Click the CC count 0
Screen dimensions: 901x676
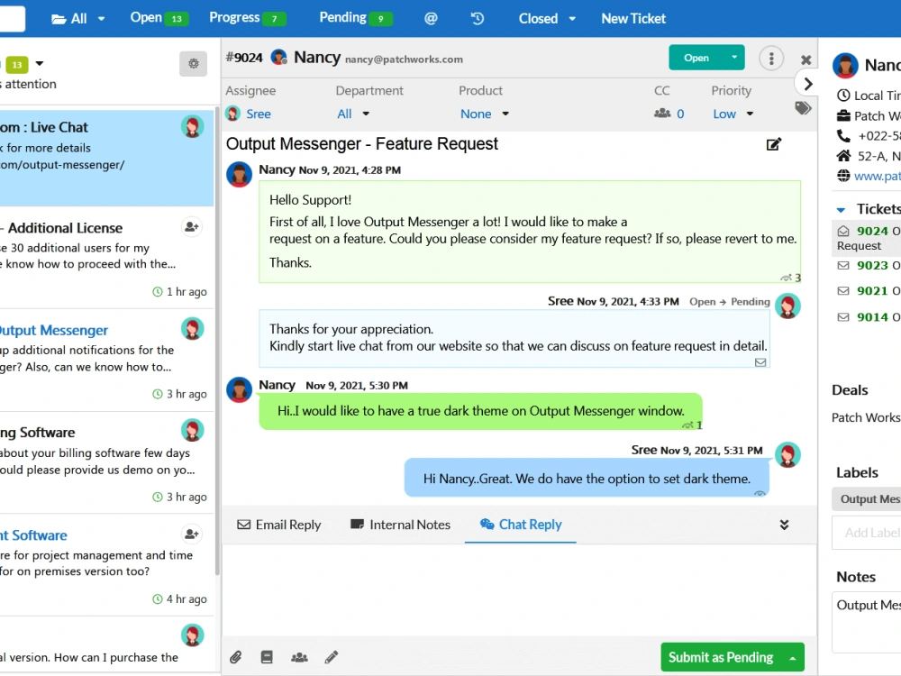tap(680, 114)
